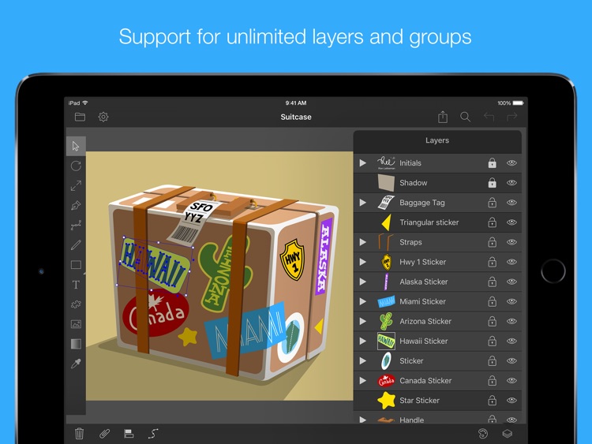Viewport: 592px width, 444px height.
Task: Lock the Miami Sticker layer
Action: 492,301
